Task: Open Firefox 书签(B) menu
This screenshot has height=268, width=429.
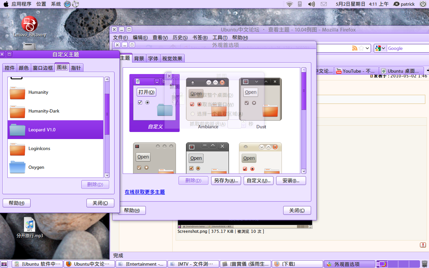Action: coord(200,38)
